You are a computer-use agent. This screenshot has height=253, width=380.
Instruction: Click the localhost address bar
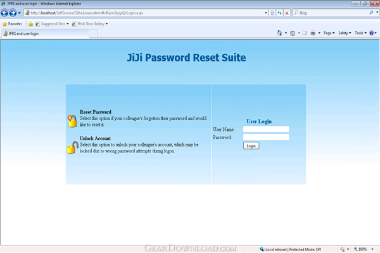144,13
